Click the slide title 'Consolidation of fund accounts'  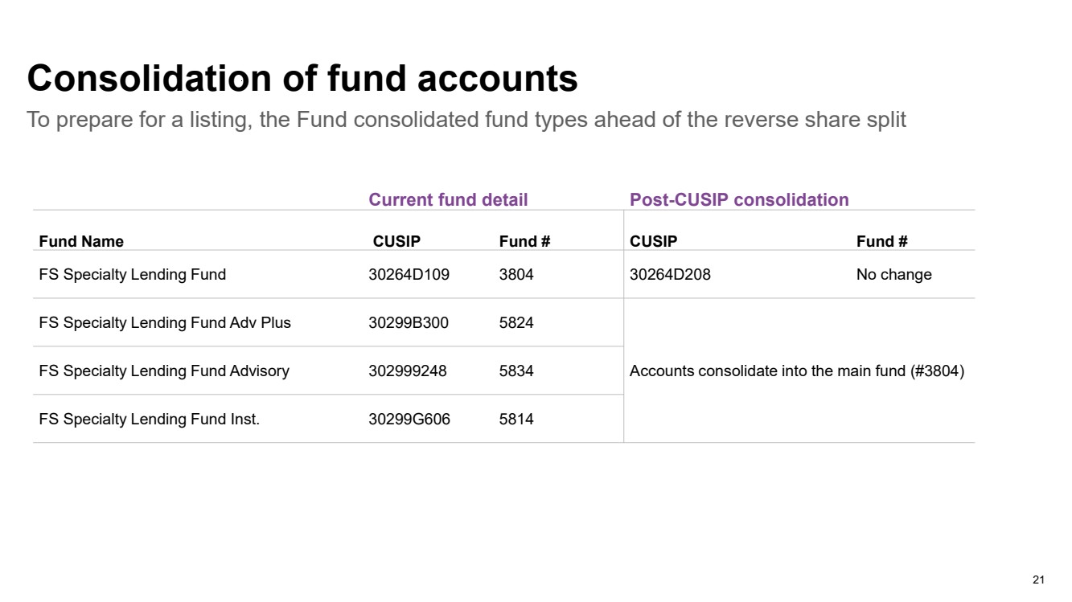pos(302,79)
